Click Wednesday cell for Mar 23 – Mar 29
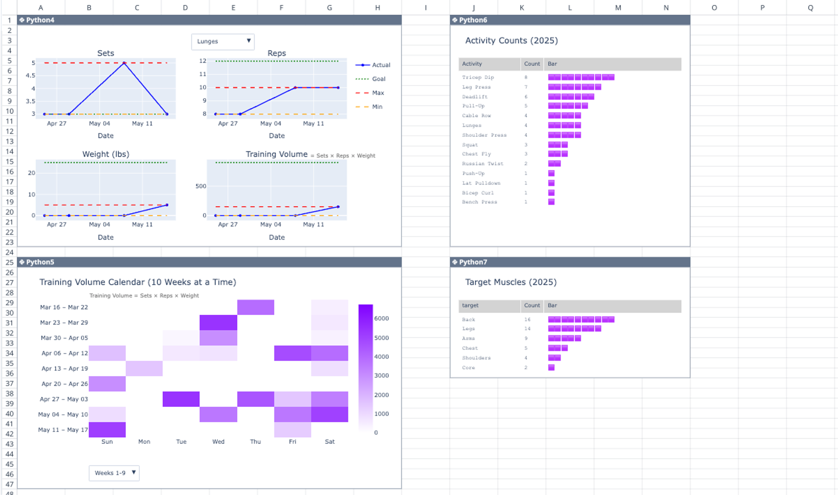Viewport: 838px width, 495px height. (x=218, y=322)
